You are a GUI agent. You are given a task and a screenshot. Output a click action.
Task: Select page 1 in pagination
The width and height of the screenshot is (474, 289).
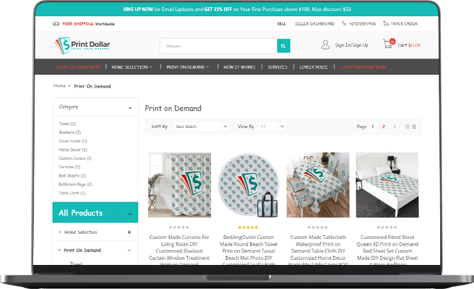(x=373, y=127)
